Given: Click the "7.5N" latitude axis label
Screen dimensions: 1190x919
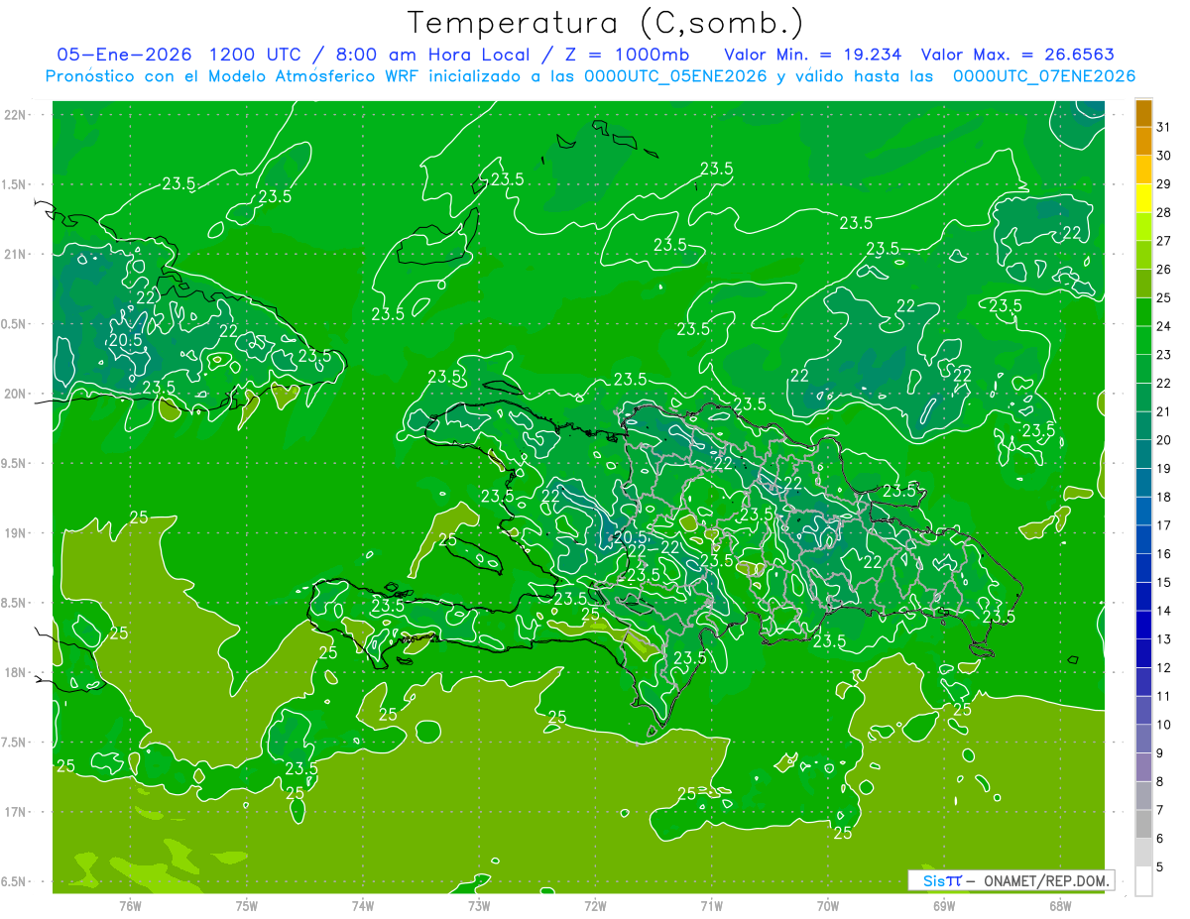Looking at the screenshot, I should [15, 743].
